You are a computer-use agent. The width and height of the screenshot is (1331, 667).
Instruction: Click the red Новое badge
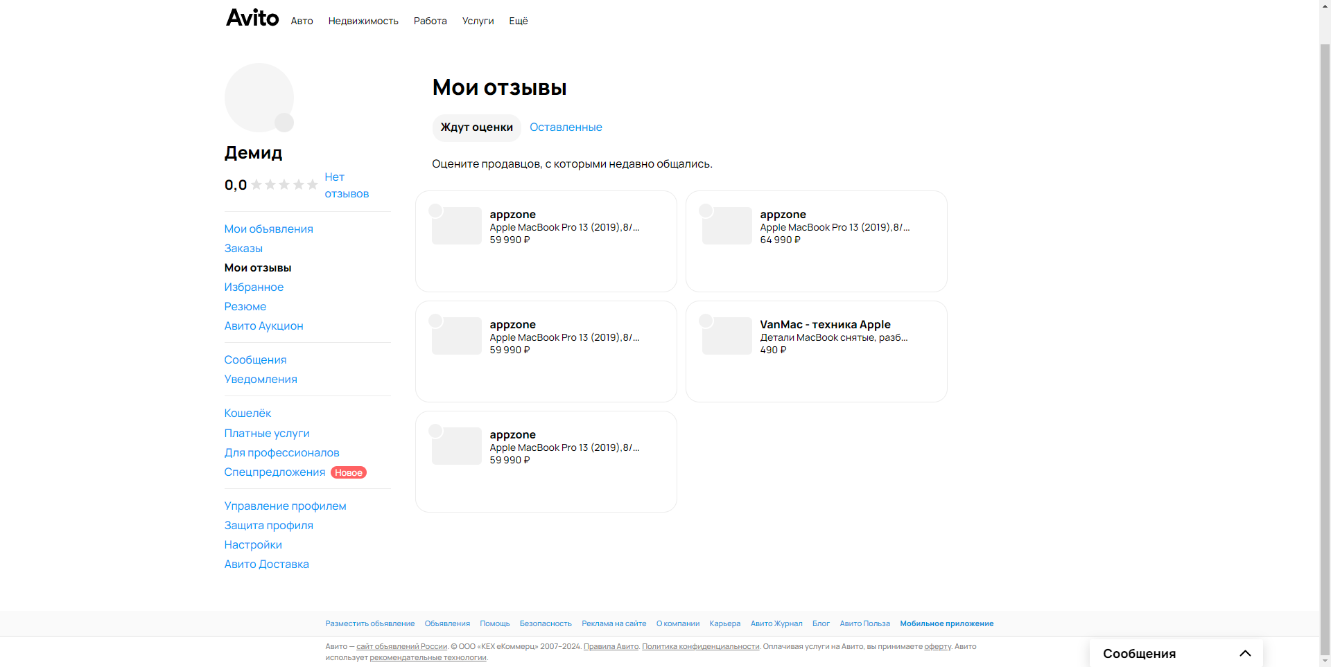tap(349, 472)
